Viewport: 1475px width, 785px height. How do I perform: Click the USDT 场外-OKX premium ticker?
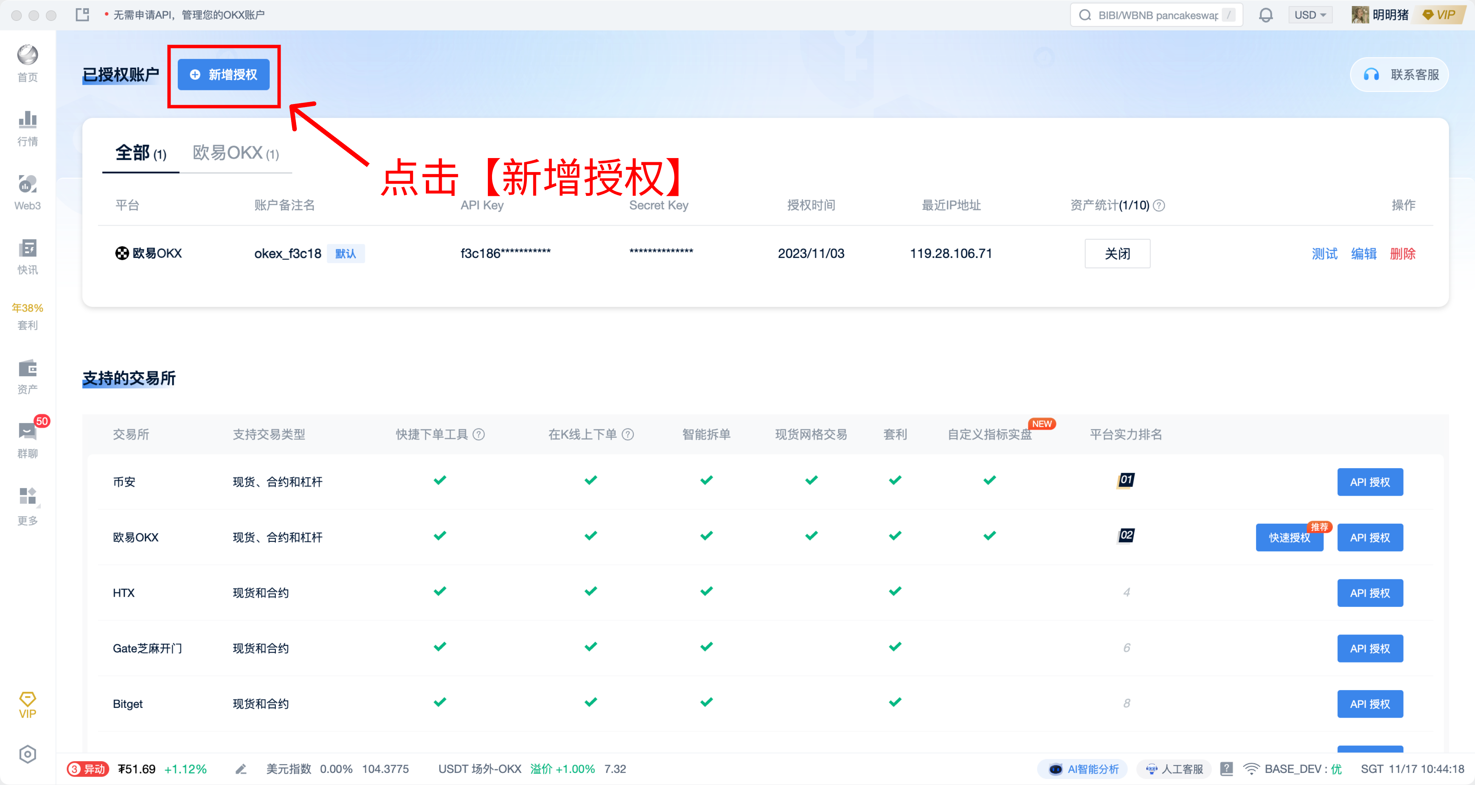[x=533, y=769]
